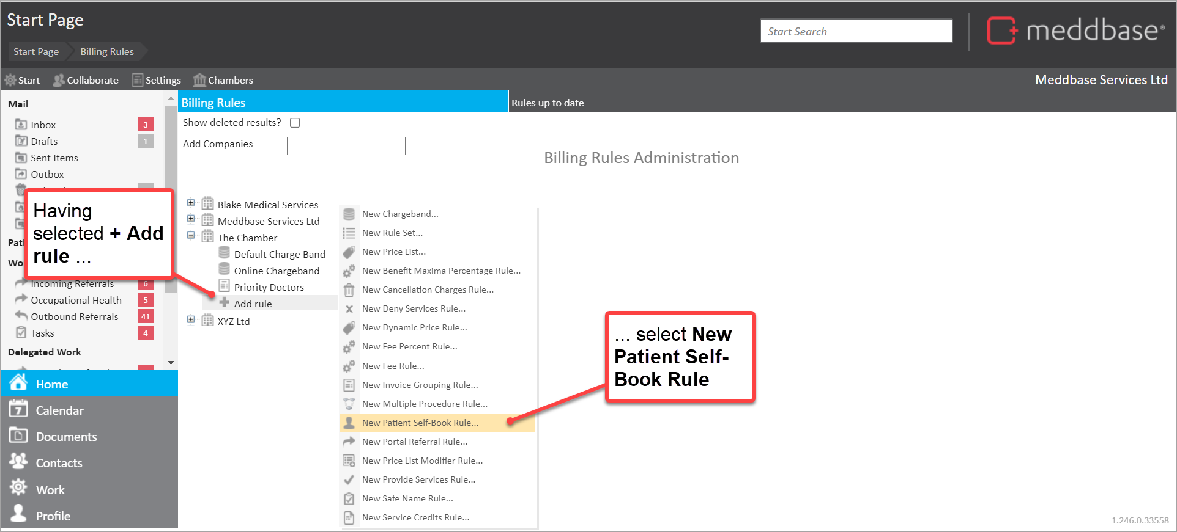The width and height of the screenshot is (1177, 532).
Task: Click Add rule in The Chamber
Action: pos(253,304)
